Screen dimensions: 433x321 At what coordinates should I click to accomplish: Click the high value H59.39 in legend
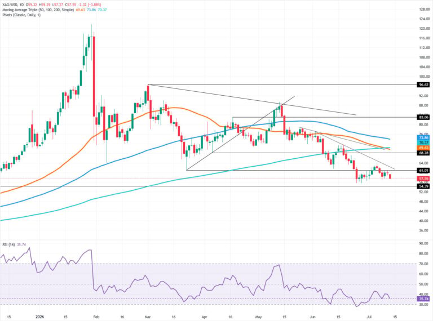pyautogui.click(x=46, y=5)
